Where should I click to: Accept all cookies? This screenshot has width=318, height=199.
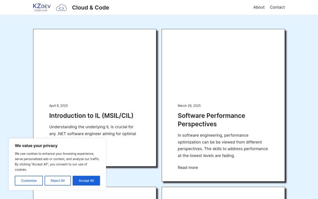click(86, 180)
